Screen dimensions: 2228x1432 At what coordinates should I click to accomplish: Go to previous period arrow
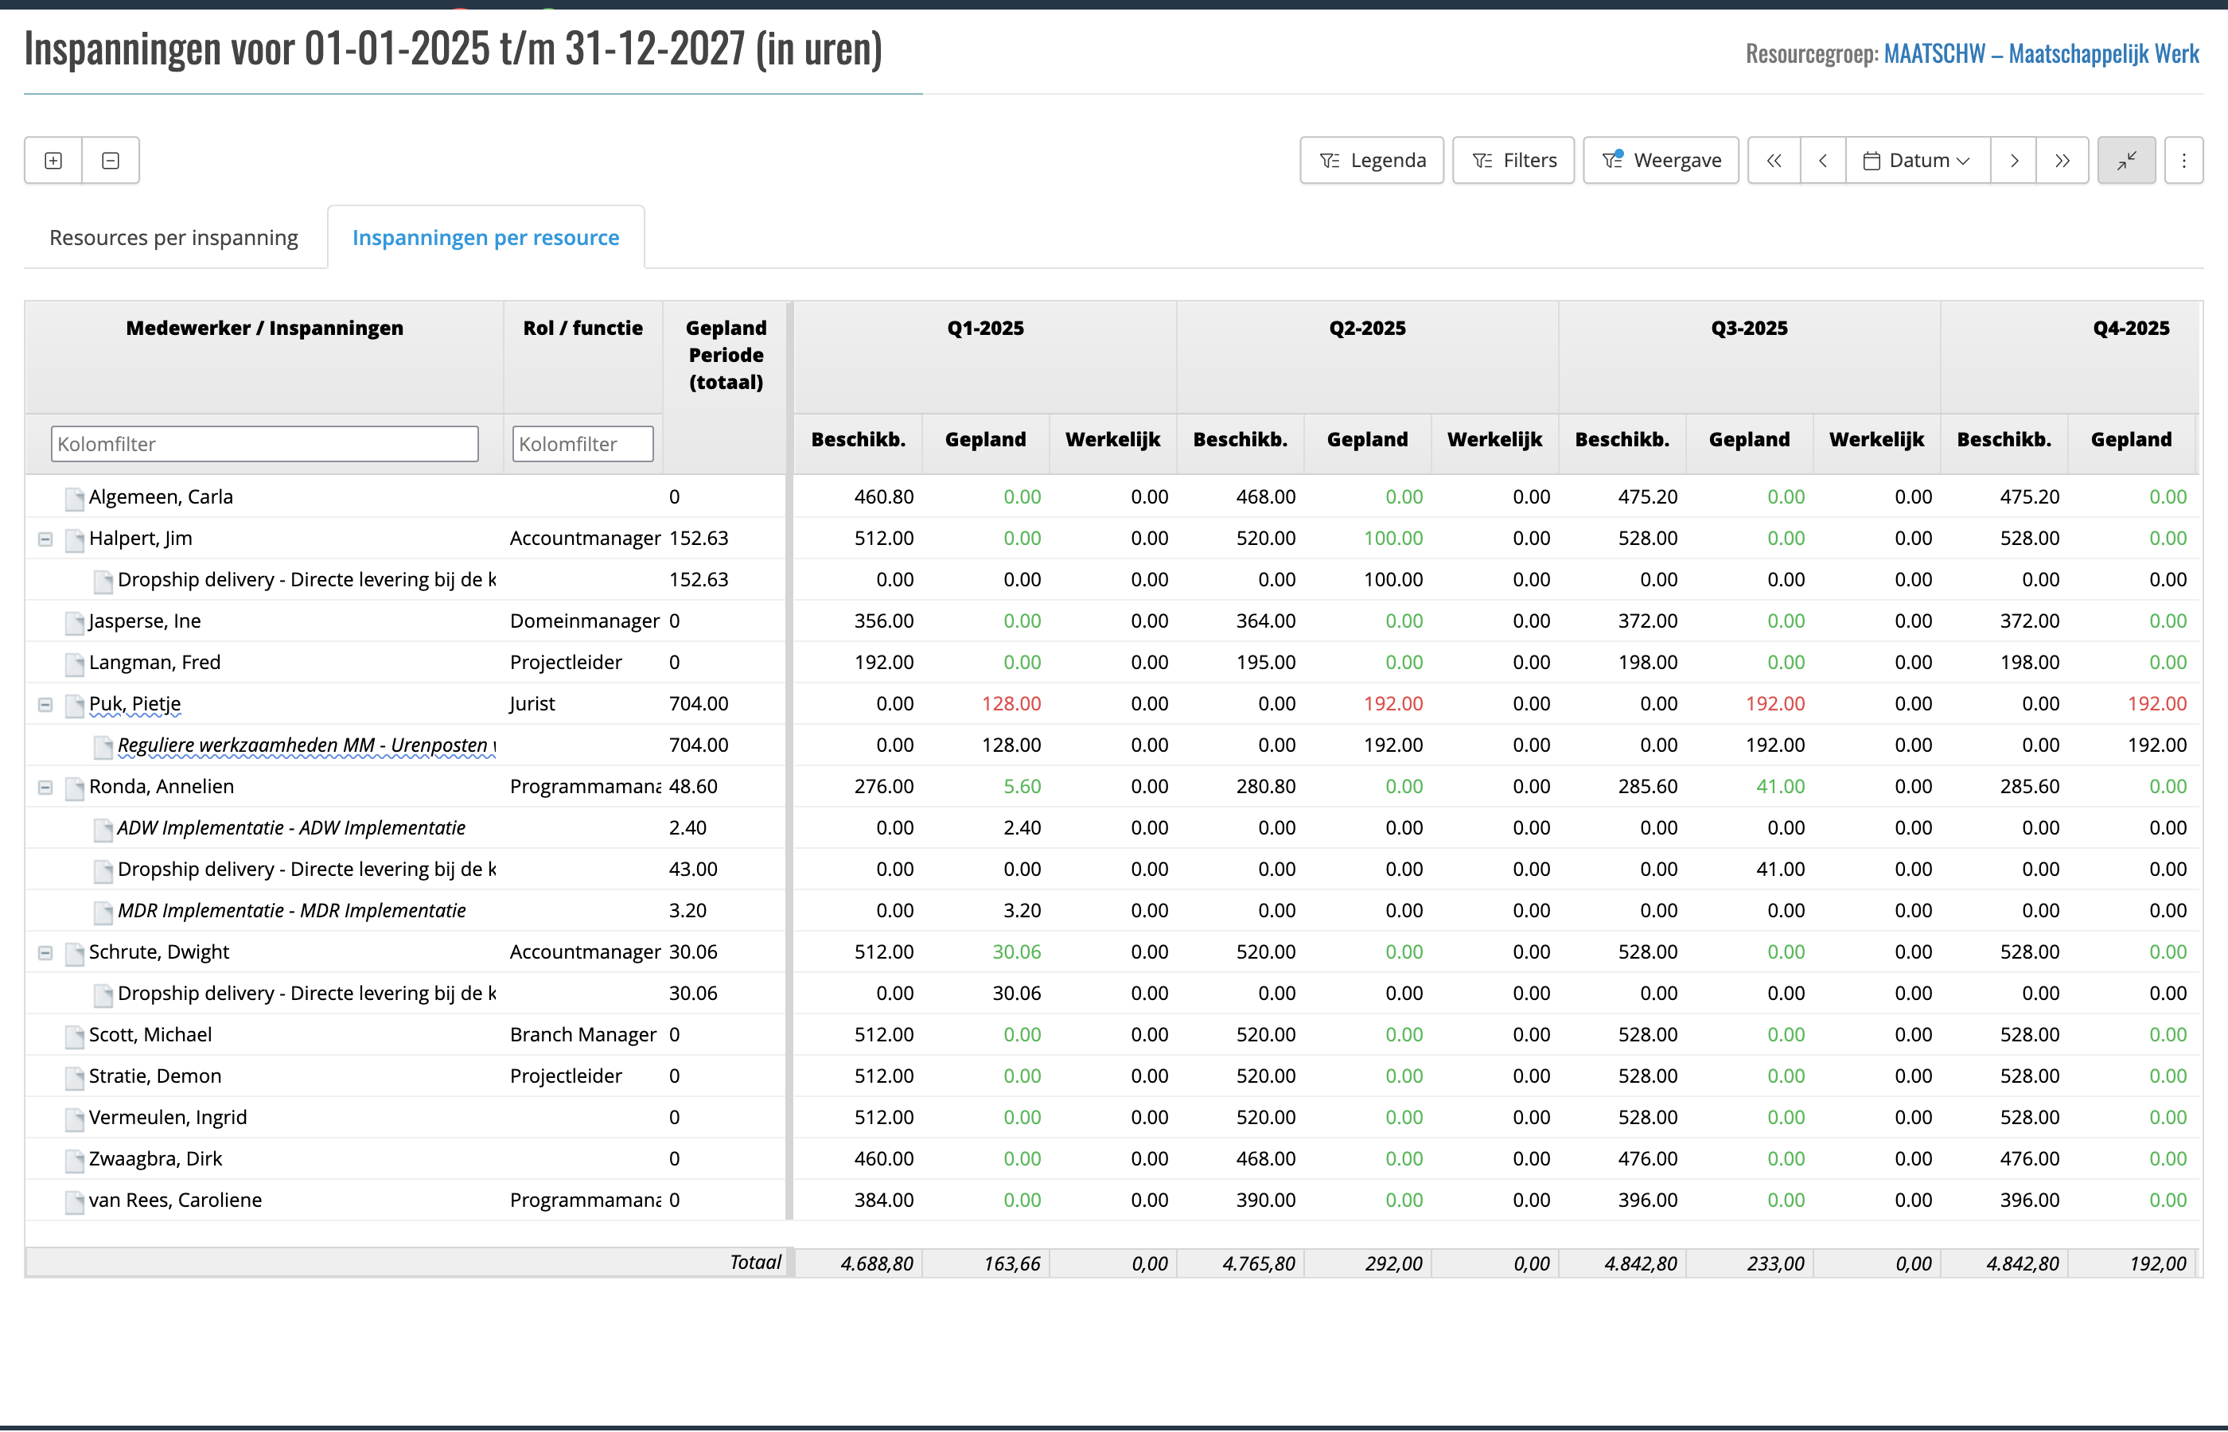click(x=1822, y=161)
